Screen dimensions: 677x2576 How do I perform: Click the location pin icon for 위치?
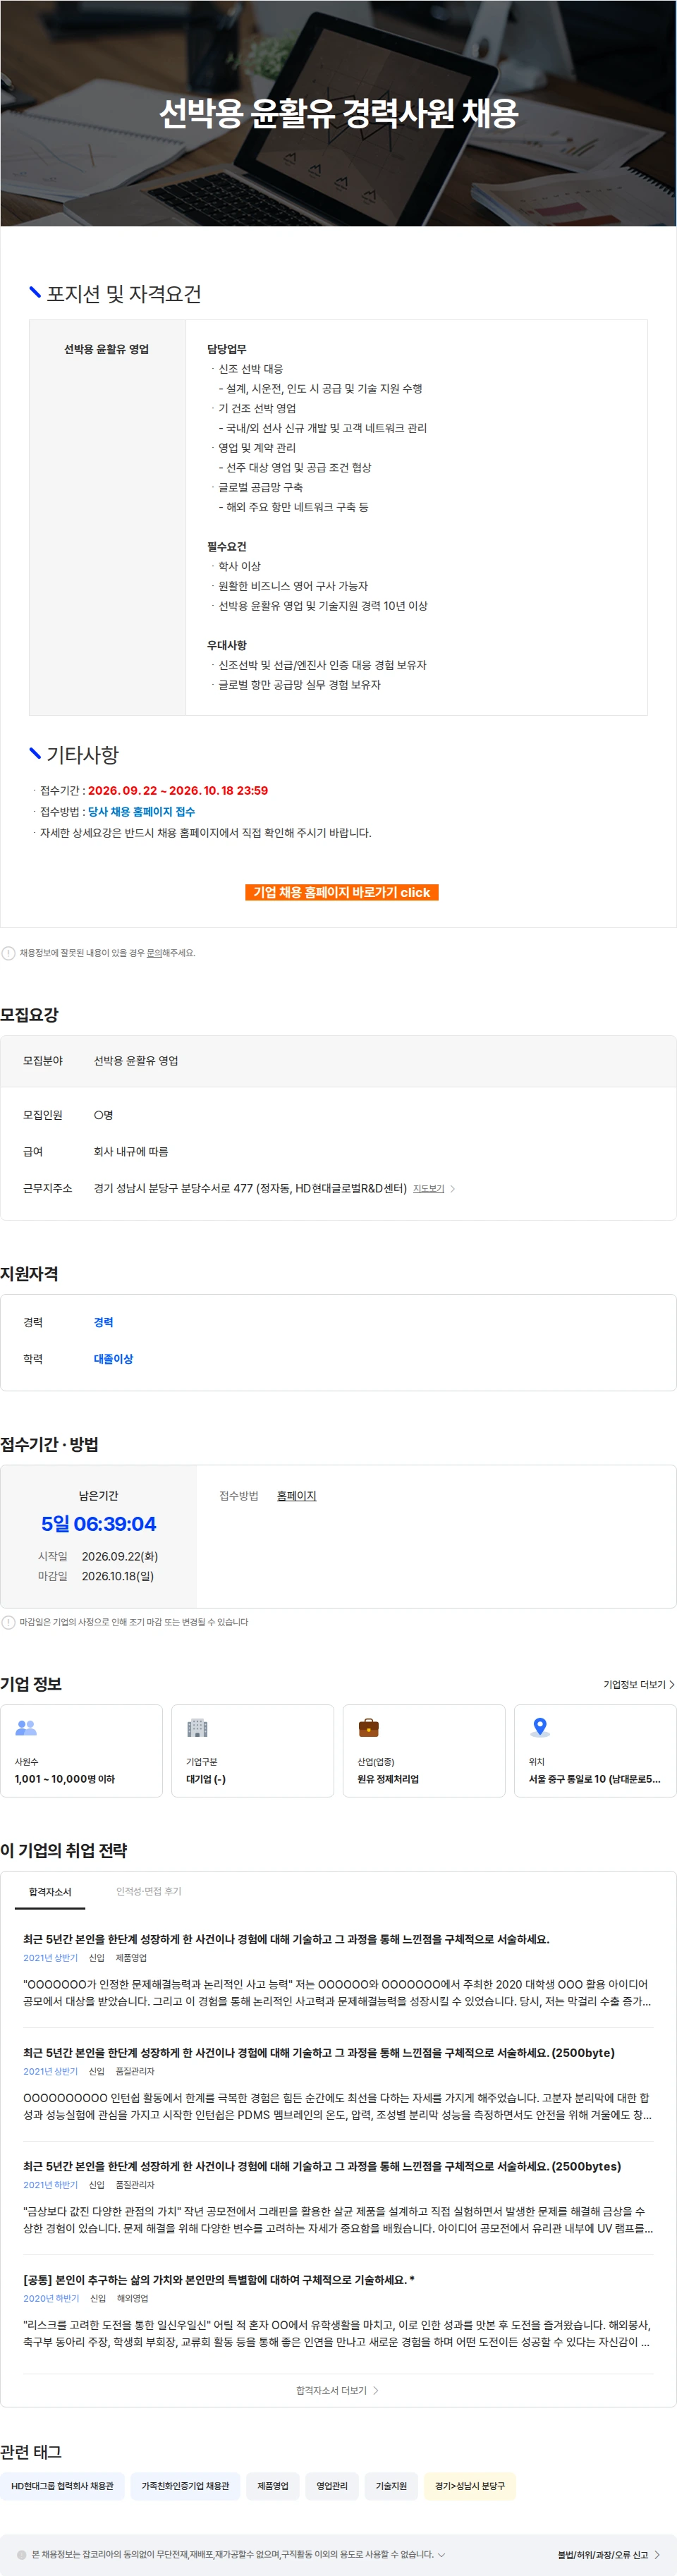pyautogui.click(x=540, y=1727)
